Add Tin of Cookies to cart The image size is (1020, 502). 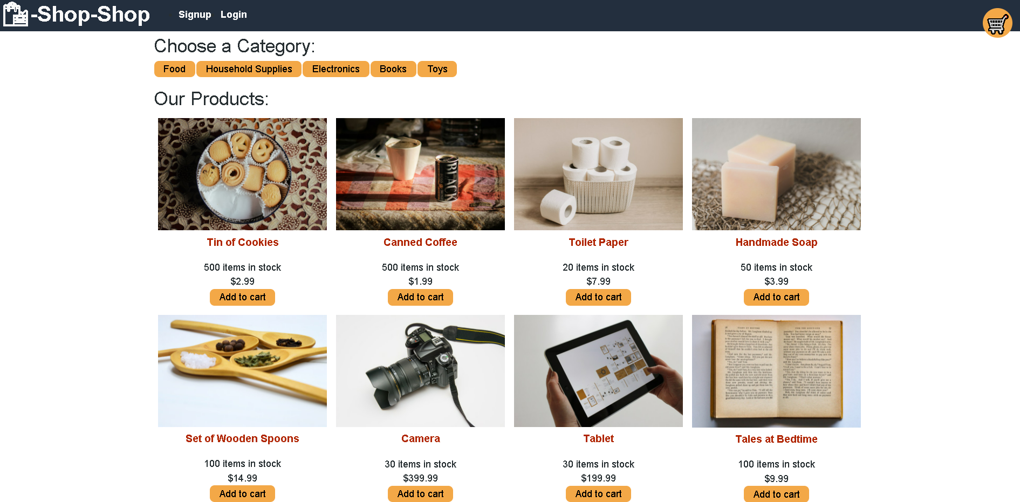pyautogui.click(x=242, y=297)
